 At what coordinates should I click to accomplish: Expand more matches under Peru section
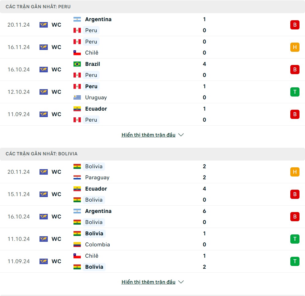[x=149, y=135]
